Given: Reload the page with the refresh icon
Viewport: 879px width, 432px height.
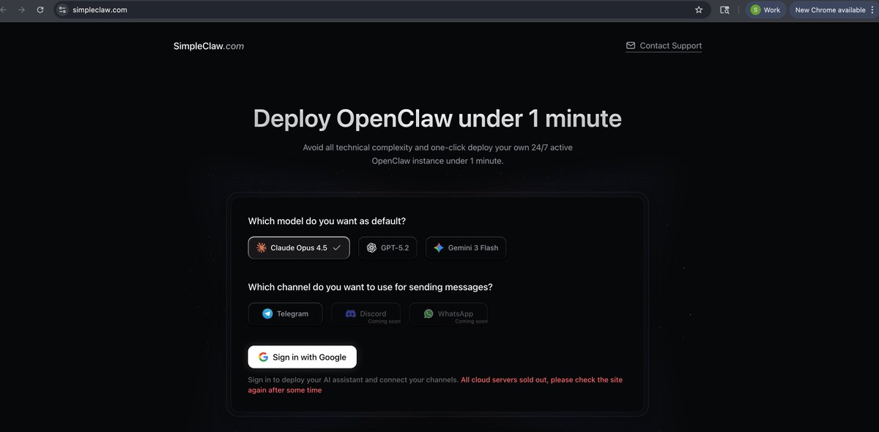Looking at the screenshot, I should click(40, 10).
